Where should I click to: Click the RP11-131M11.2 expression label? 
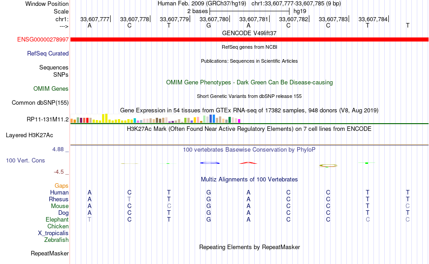47,120
